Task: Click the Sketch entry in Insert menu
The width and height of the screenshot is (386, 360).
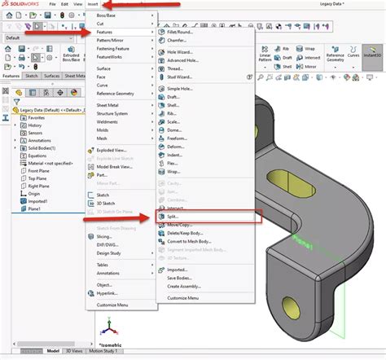Action: point(121,195)
